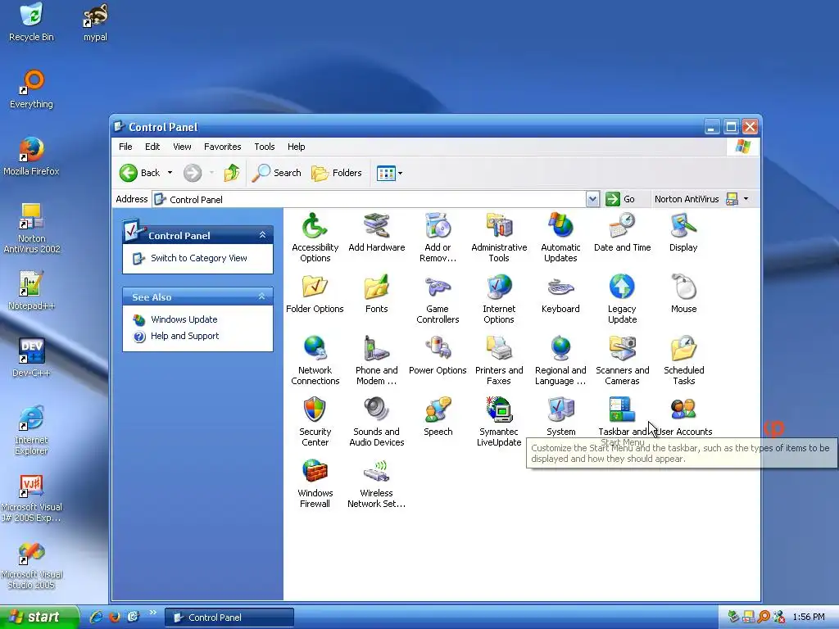Screen dimensions: 839x629
Task: Select the Fonts folder icon
Action: point(377,287)
